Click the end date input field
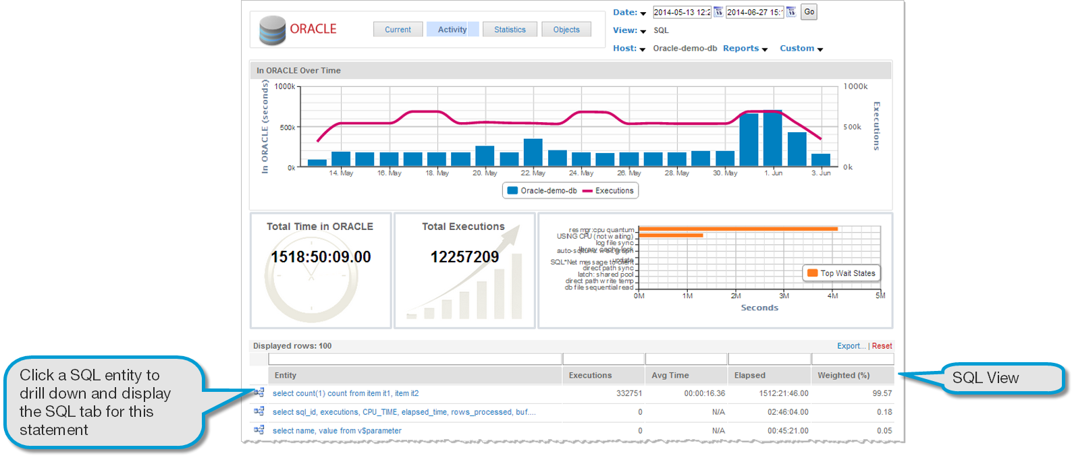This screenshot has height=462, width=1072. pyautogui.click(x=755, y=12)
